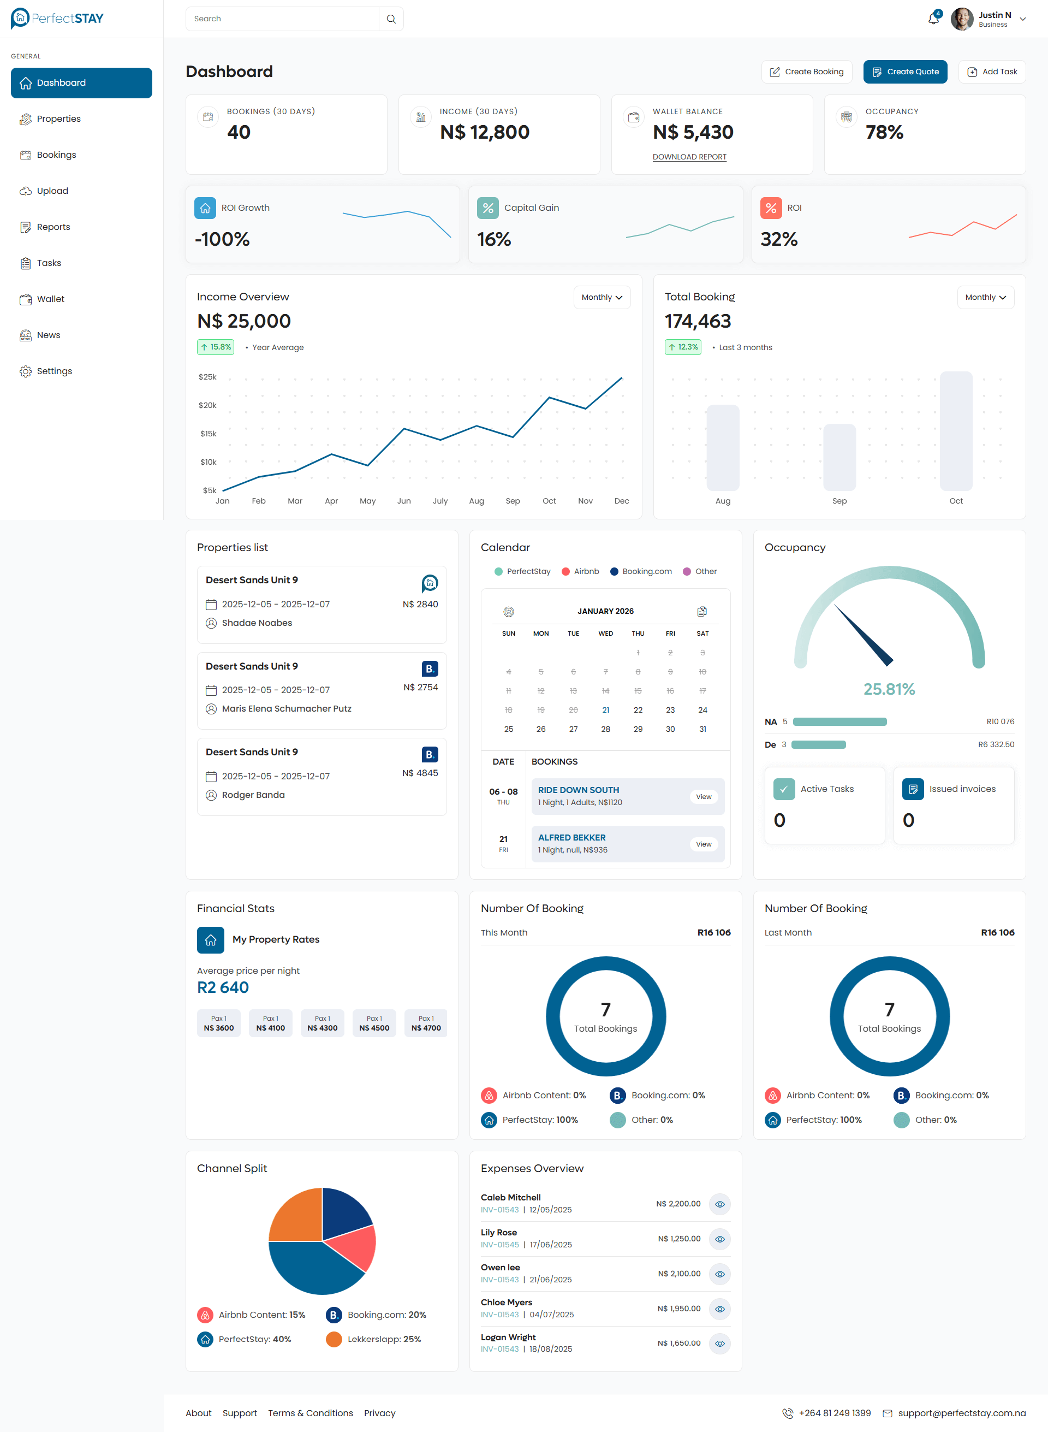Open the notifications bell icon
The width and height of the screenshot is (1048, 1432).
pos(933,19)
